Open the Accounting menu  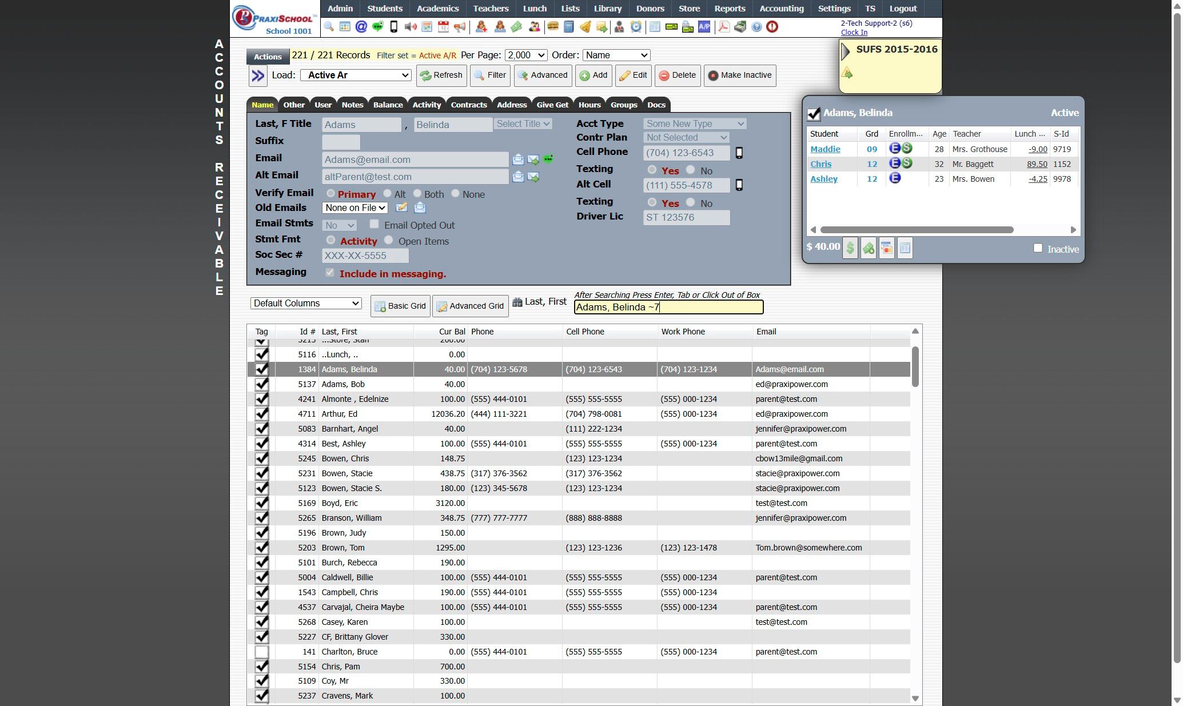781,9
